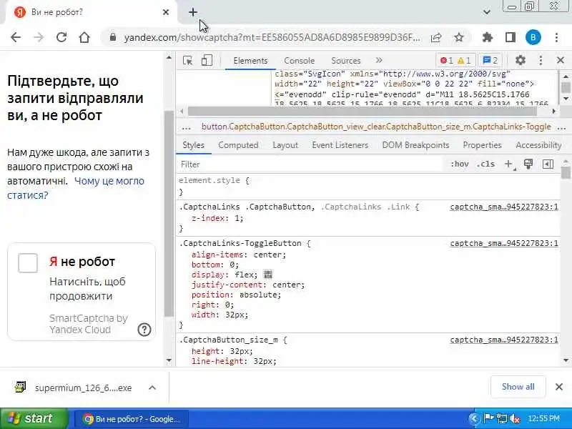This screenshot has height=429, width=572.
Task: Click the padlock site info icon
Action: click(x=113, y=37)
